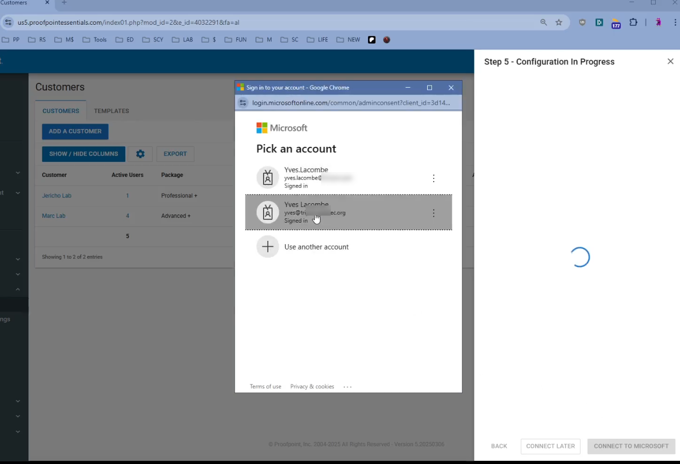Open more options for the first Yves.Lacombe account
This screenshot has width=680, height=464.
click(x=434, y=179)
